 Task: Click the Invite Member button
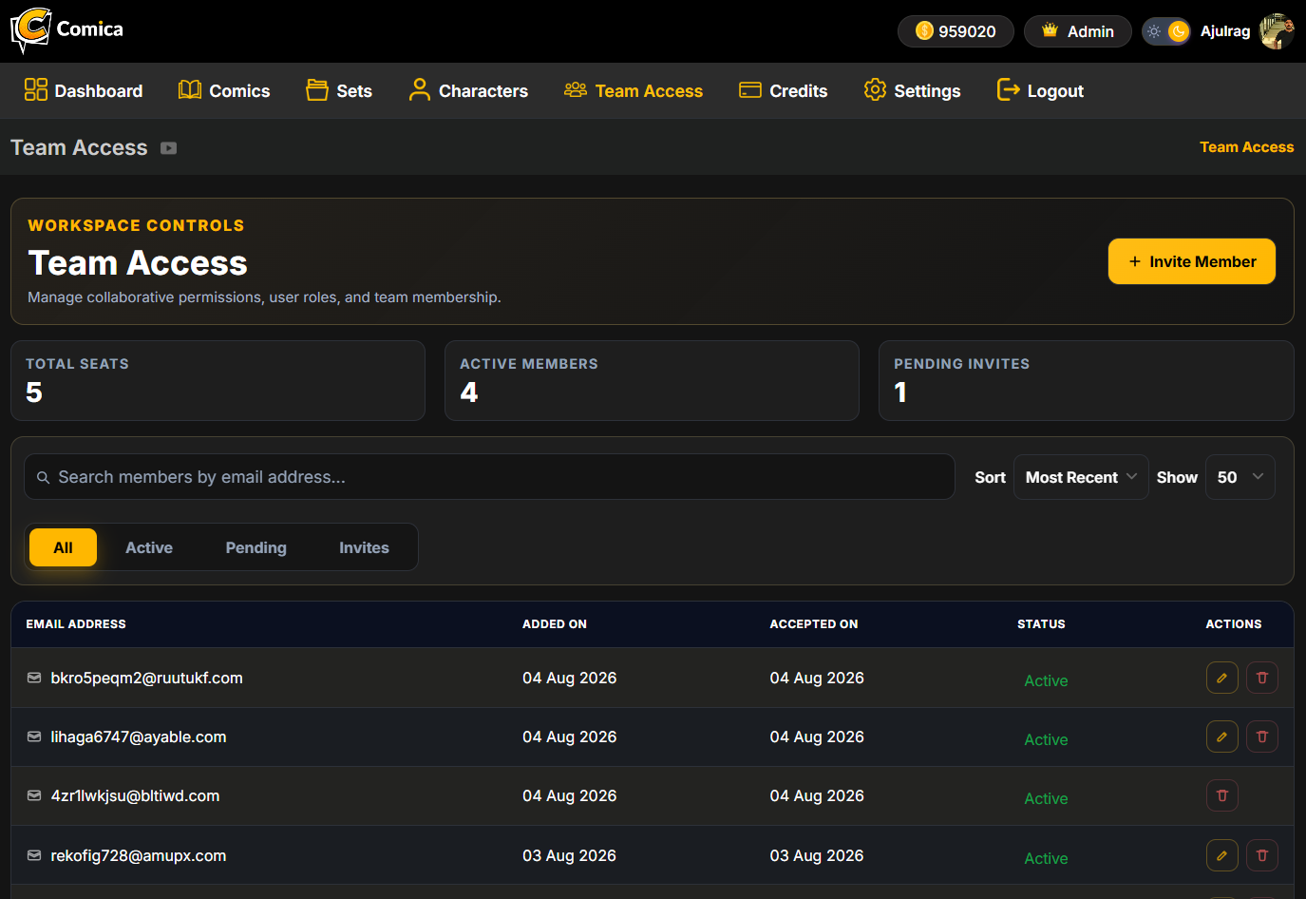point(1191,261)
